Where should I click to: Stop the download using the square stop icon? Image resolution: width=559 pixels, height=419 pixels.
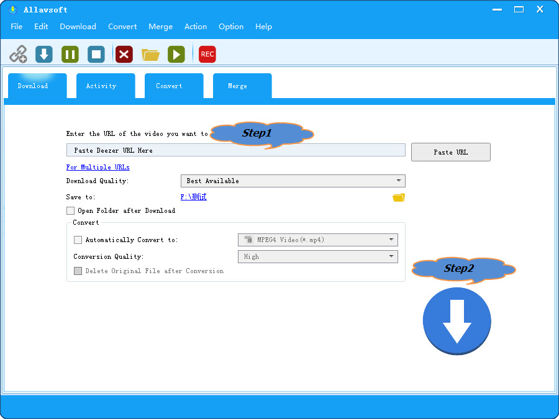coord(96,54)
